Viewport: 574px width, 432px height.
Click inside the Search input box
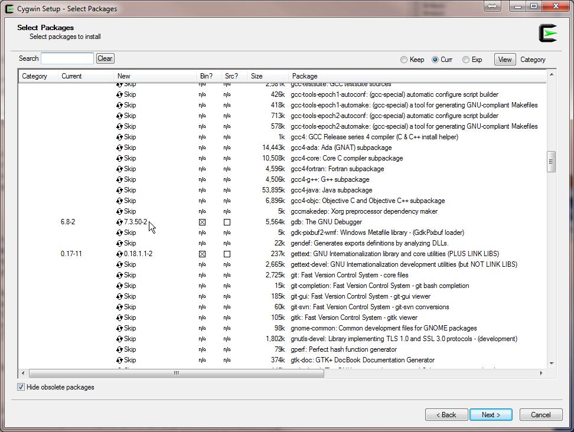coord(67,58)
